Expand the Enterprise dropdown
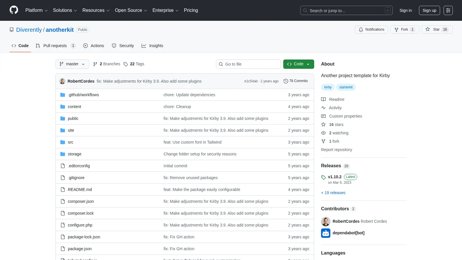The image size is (462, 260). pos(165,10)
